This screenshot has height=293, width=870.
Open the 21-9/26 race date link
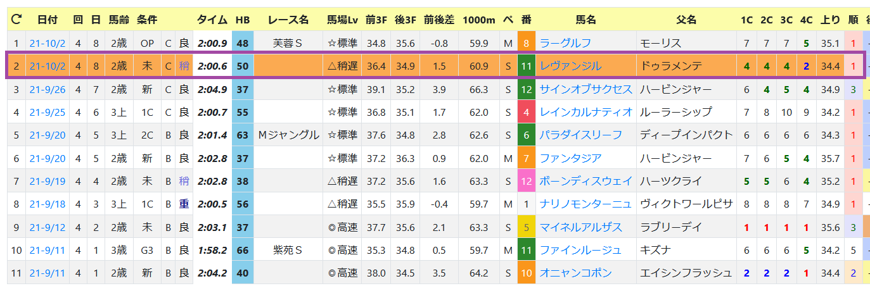pyautogui.click(x=48, y=89)
